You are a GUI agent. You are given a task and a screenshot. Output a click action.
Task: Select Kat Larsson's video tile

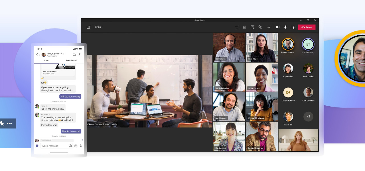coord(229,137)
